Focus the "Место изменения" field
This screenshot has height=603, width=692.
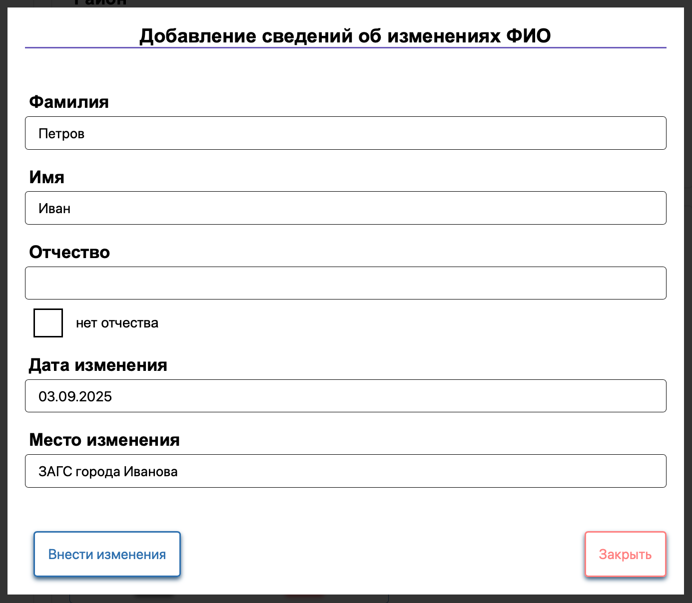click(x=346, y=471)
